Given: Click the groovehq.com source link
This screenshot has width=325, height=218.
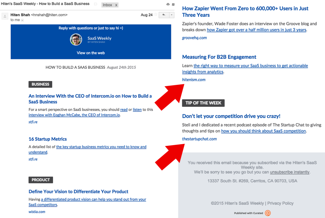Looking at the screenshot, I should pos(195,38).
